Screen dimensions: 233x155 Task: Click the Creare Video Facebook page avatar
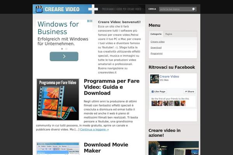click(x=155, y=79)
